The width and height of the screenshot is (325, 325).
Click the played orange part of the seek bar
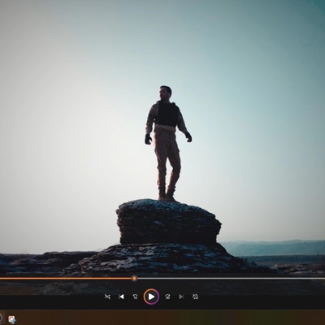coord(66,278)
